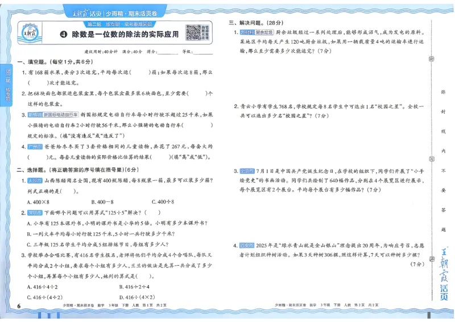Screen dimensions: 455x322
Task: Choose option B about 一列火车平均每小时行驶125千米
Action: coord(101,234)
